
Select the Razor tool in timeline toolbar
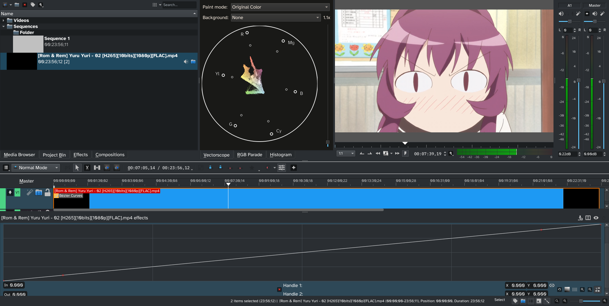tap(87, 168)
